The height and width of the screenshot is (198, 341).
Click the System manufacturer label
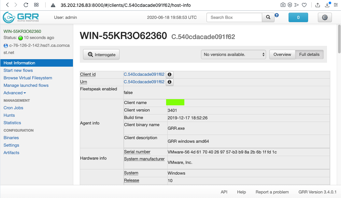(x=144, y=159)
